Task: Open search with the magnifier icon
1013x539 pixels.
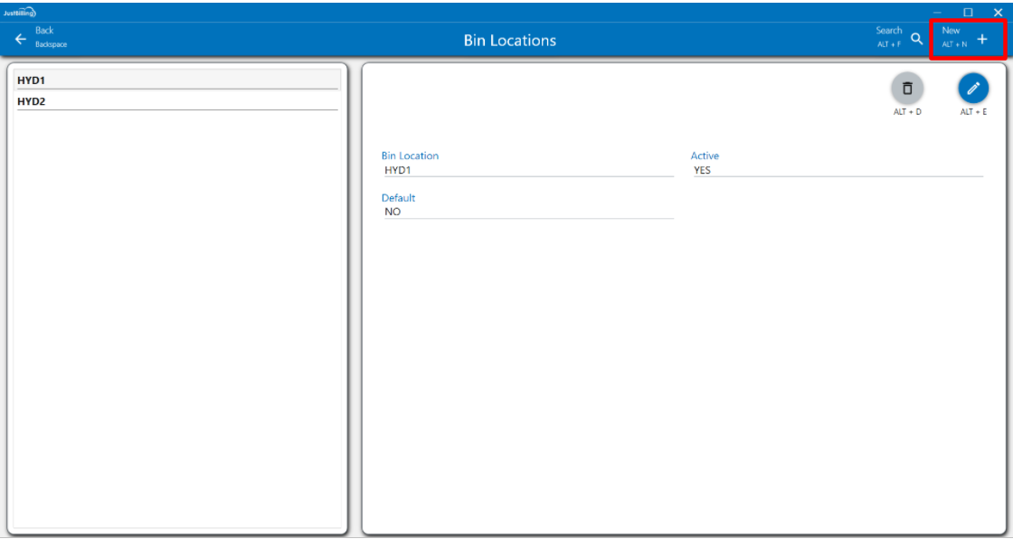Action: coord(916,39)
